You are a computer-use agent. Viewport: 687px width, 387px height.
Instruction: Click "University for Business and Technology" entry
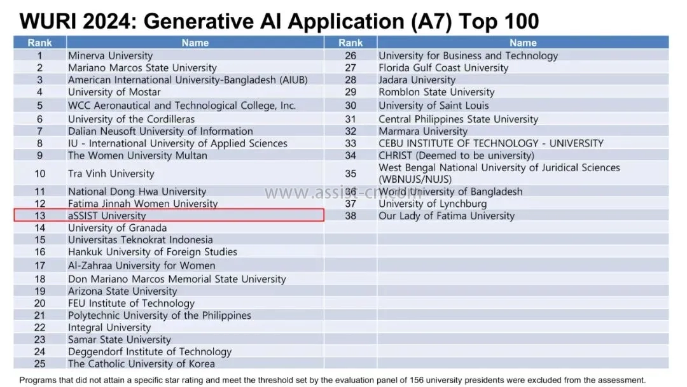(x=468, y=55)
